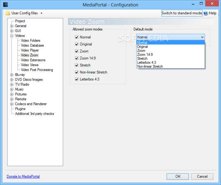221x185 pixels.
Task: Pick Stretch in the default mode list
Action: pos(171,59)
